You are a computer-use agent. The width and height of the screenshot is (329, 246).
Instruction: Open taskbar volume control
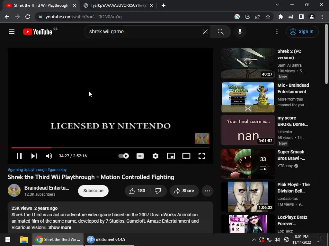point(277,240)
